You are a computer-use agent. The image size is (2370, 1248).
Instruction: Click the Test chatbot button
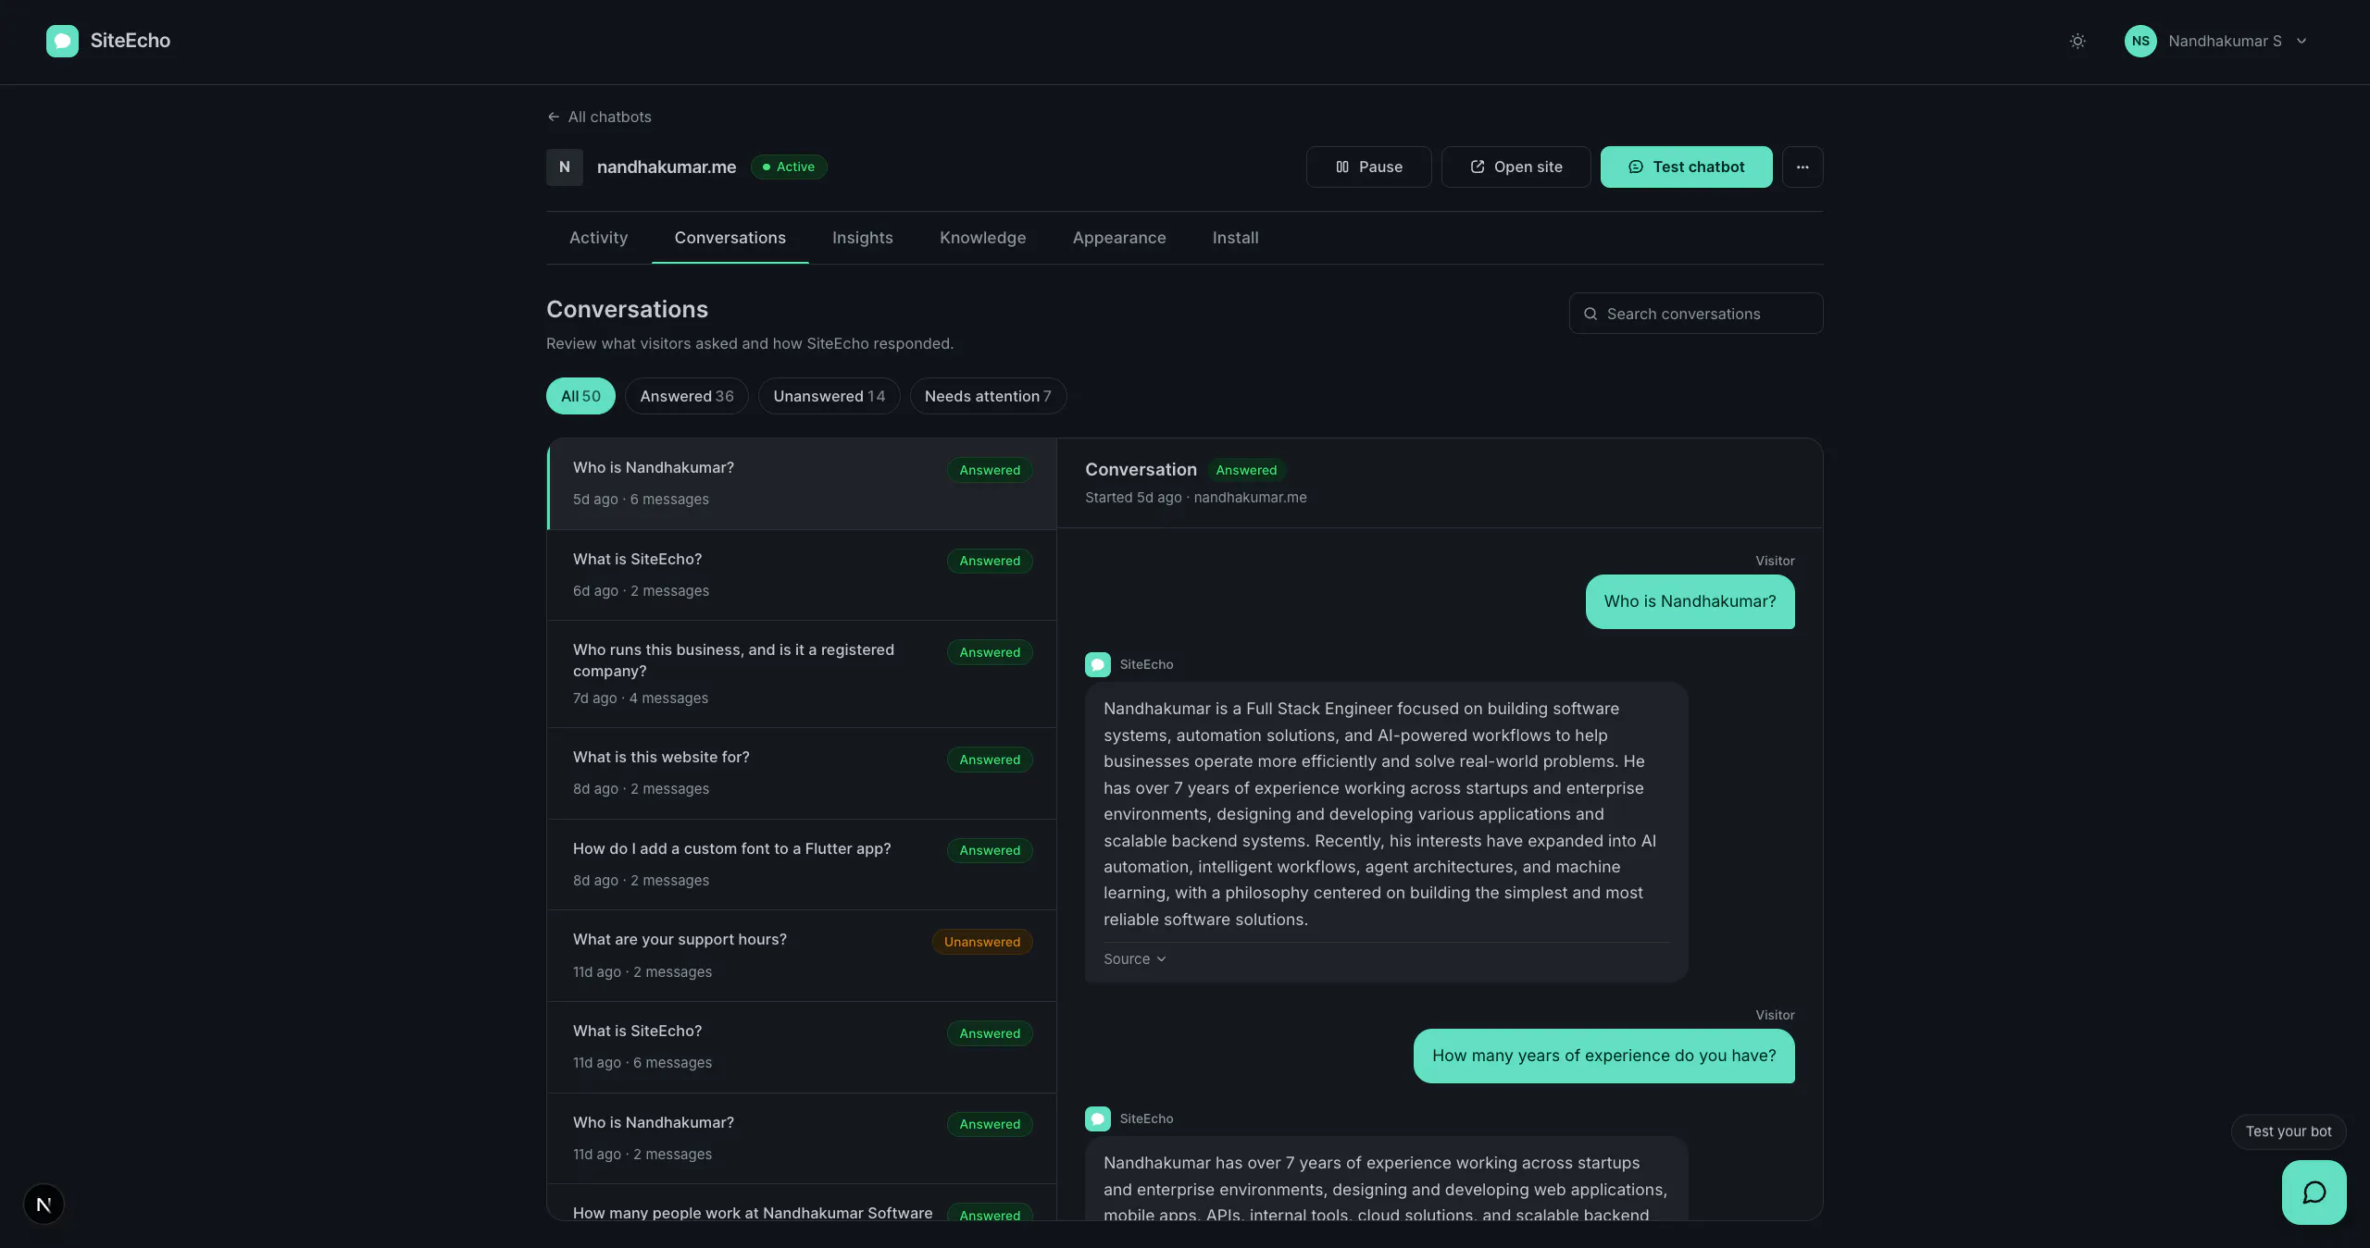pyautogui.click(x=1687, y=167)
